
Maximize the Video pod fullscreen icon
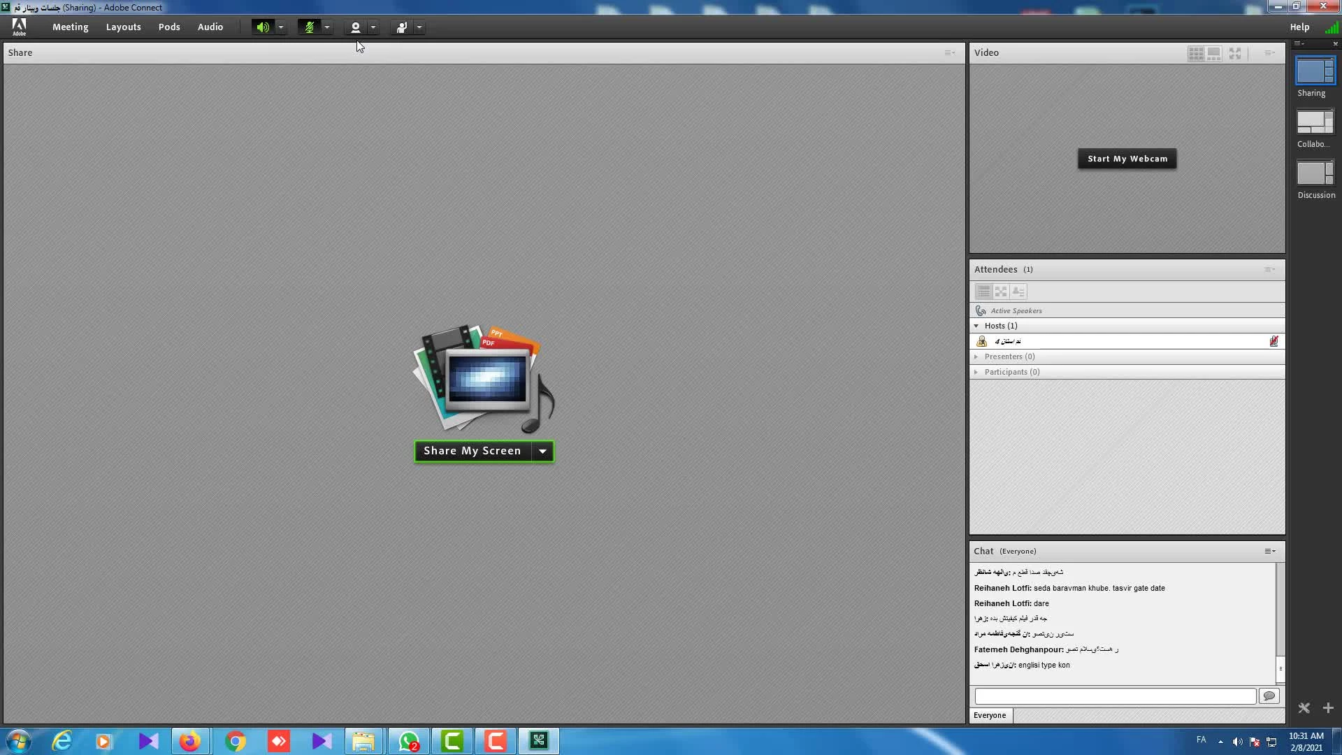pyautogui.click(x=1235, y=53)
